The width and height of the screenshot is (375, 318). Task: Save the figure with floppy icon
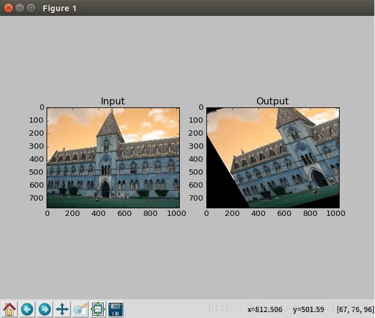click(x=116, y=309)
